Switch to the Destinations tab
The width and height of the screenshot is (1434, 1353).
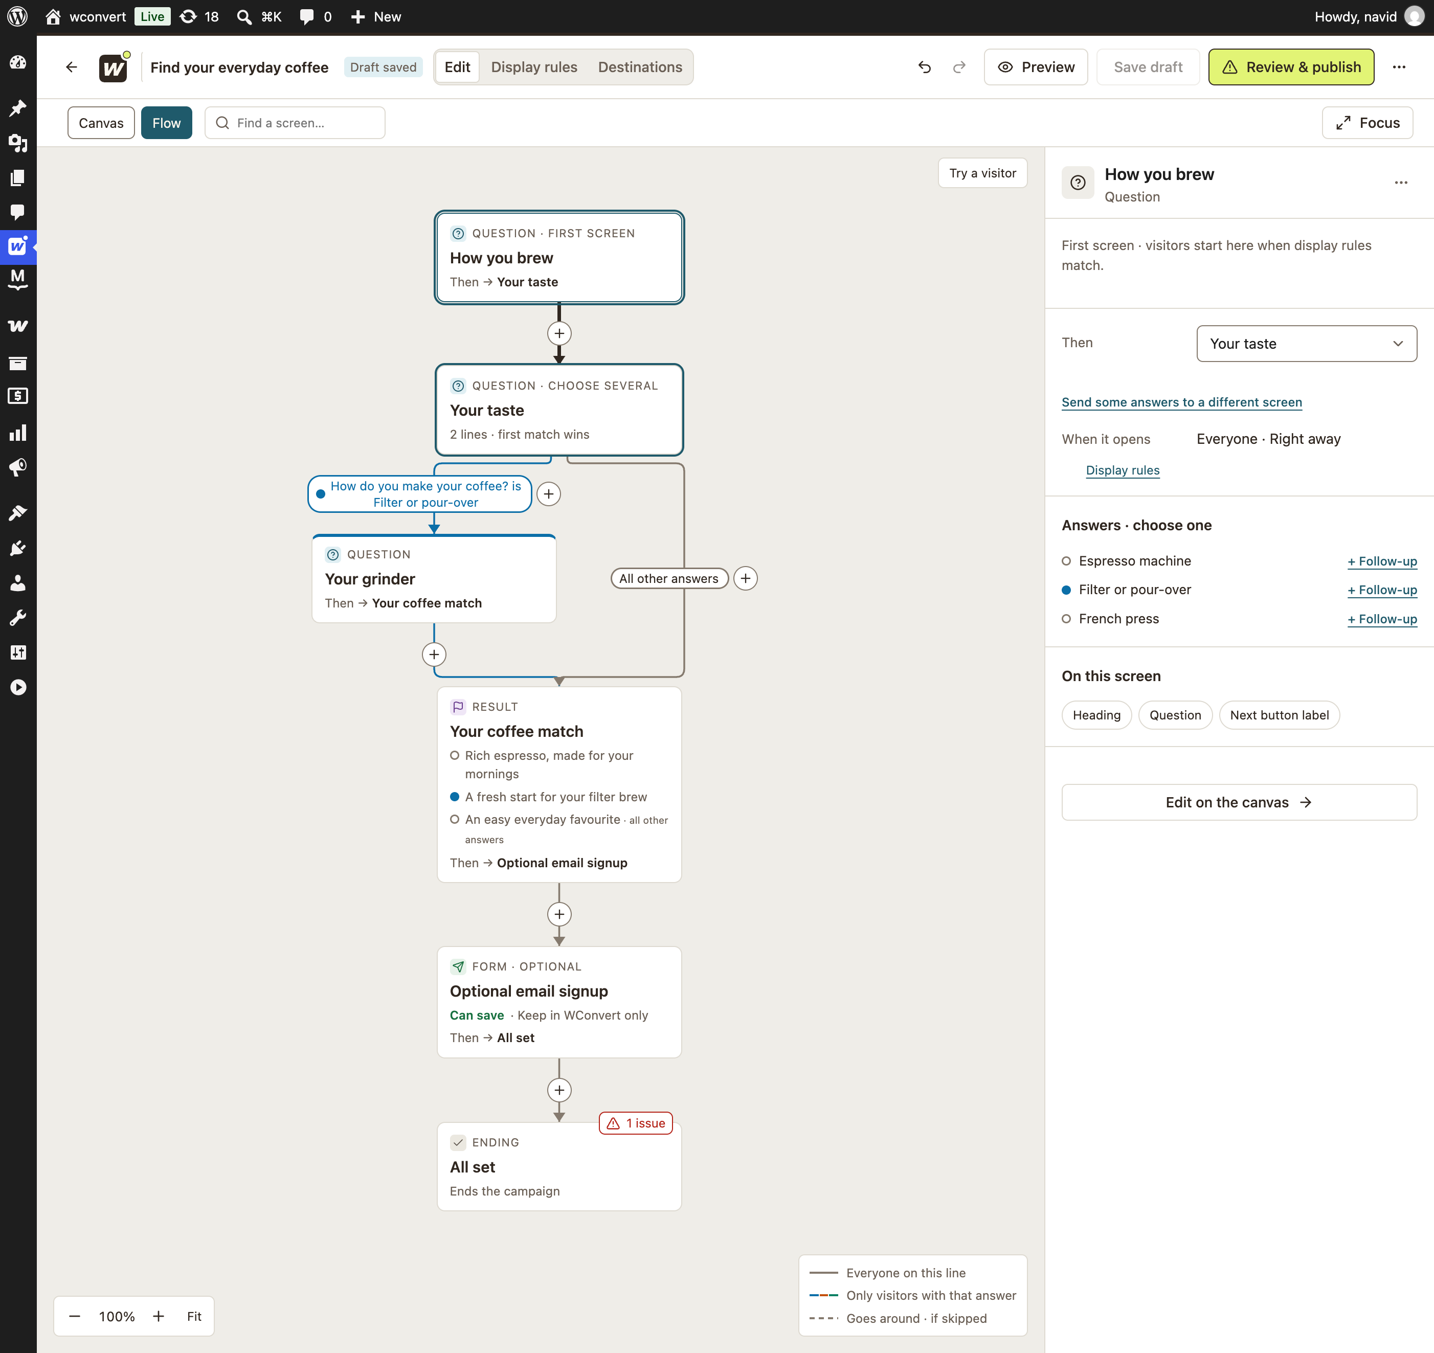click(x=640, y=67)
